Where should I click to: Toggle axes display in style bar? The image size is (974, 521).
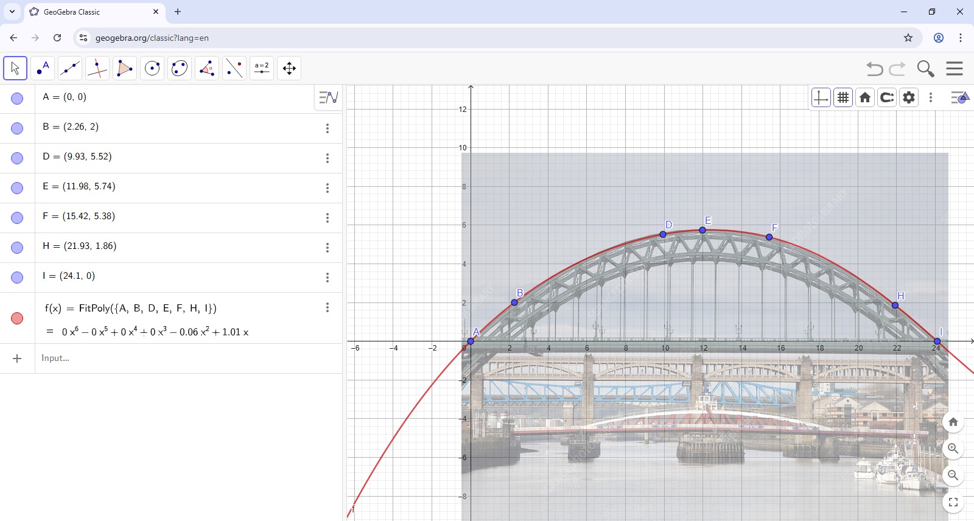pyautogui.click(x=821, y=97)
